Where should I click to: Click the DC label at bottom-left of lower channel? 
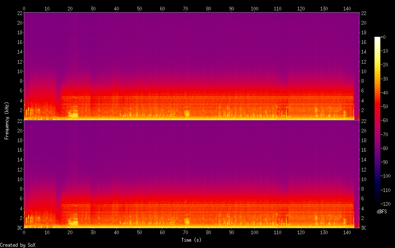[x=18, y=228]
